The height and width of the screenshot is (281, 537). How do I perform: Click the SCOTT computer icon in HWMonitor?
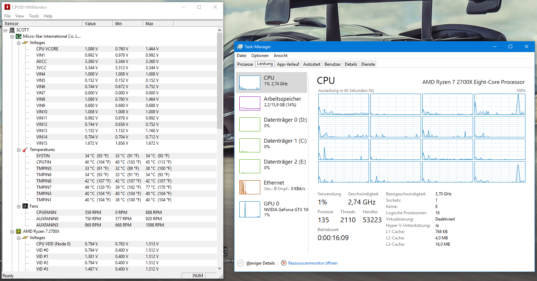tap(12, 30)
